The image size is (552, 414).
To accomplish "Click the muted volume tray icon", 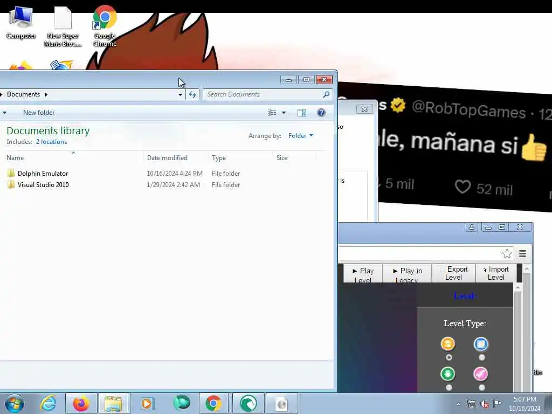I will [x=485, y=404].
